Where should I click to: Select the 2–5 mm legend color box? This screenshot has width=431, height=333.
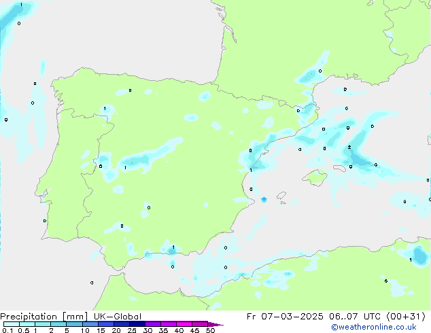[x=58, y=324]
